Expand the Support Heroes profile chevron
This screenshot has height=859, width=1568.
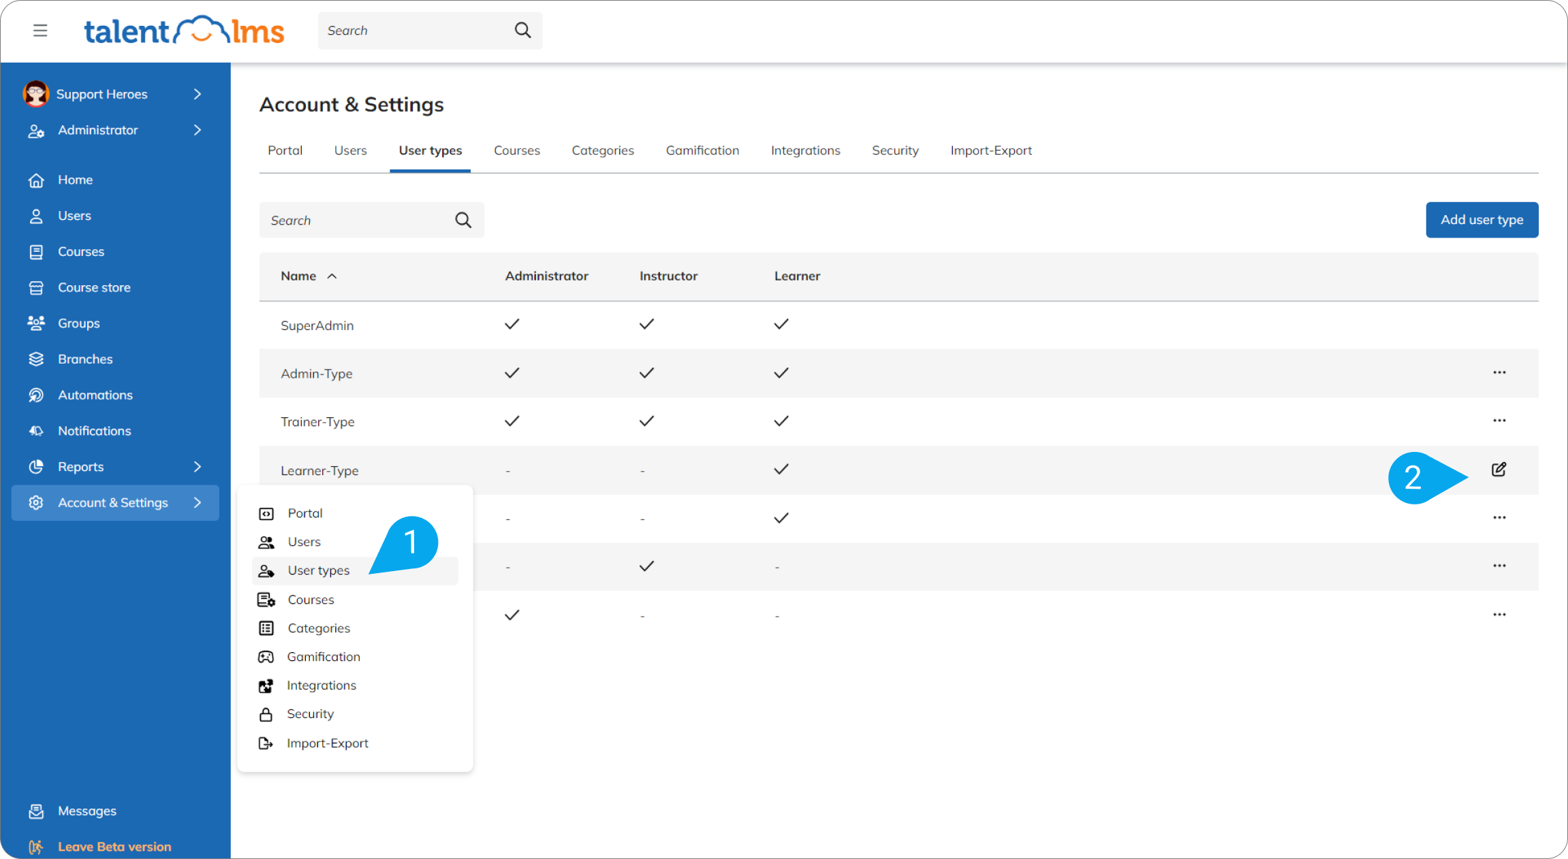pos(198,94)
